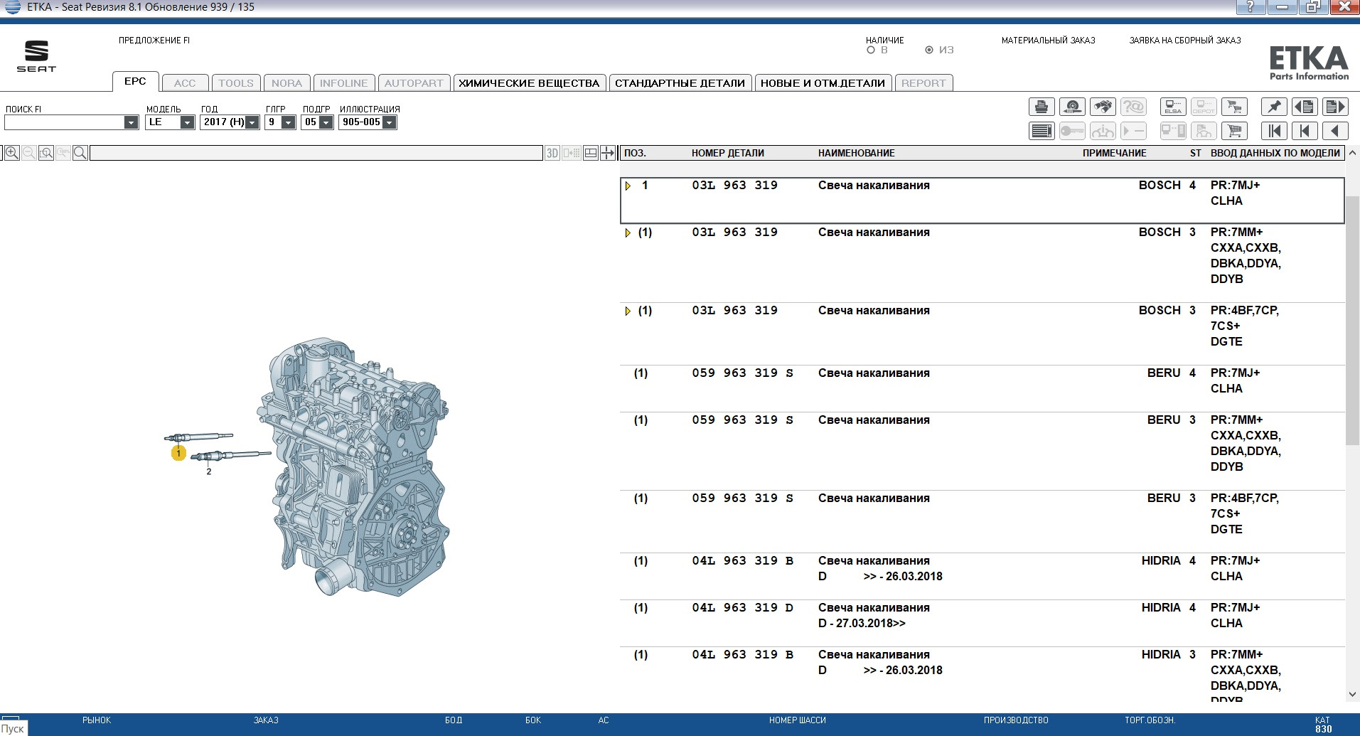Expand position 1 part row triangle

628,185
